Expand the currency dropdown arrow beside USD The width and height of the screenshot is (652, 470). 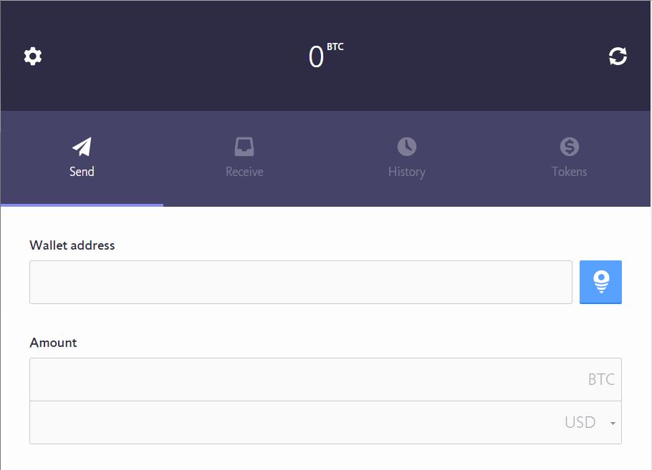613,423
